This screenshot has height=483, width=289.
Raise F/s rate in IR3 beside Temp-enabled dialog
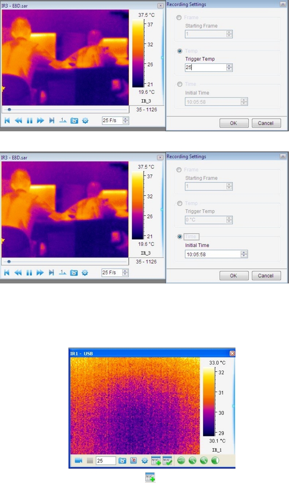pos(126,119)
